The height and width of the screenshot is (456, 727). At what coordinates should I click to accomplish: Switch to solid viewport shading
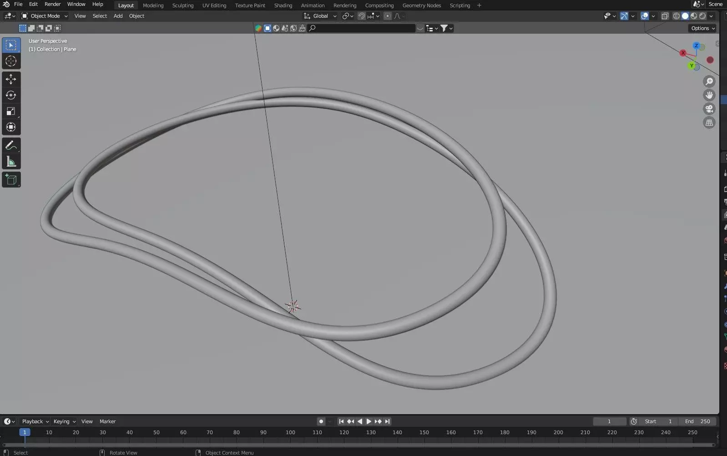tap(685, 16)
